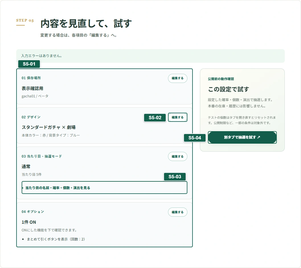The height and width of the screenshot is (268, 301).
Task: Click the gacha01 / ベータ text
Action: (x=35, y=96)
